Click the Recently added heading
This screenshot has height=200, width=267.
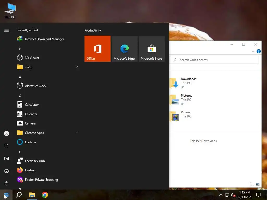pyautogui.click(x=27, y=30)
